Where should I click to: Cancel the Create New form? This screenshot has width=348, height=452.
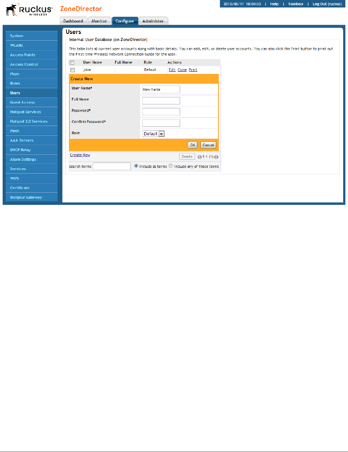click(208, 145)
